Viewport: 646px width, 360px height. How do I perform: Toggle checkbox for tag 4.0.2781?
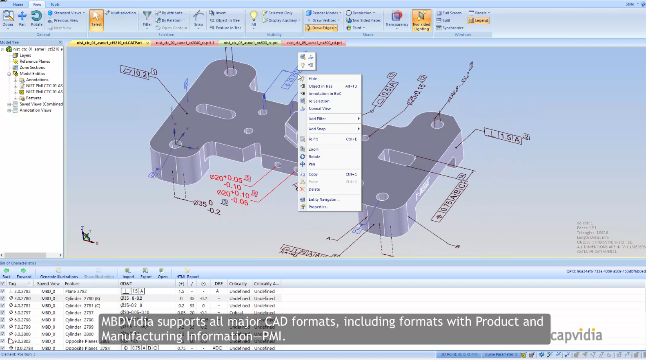tap(3, 305)
